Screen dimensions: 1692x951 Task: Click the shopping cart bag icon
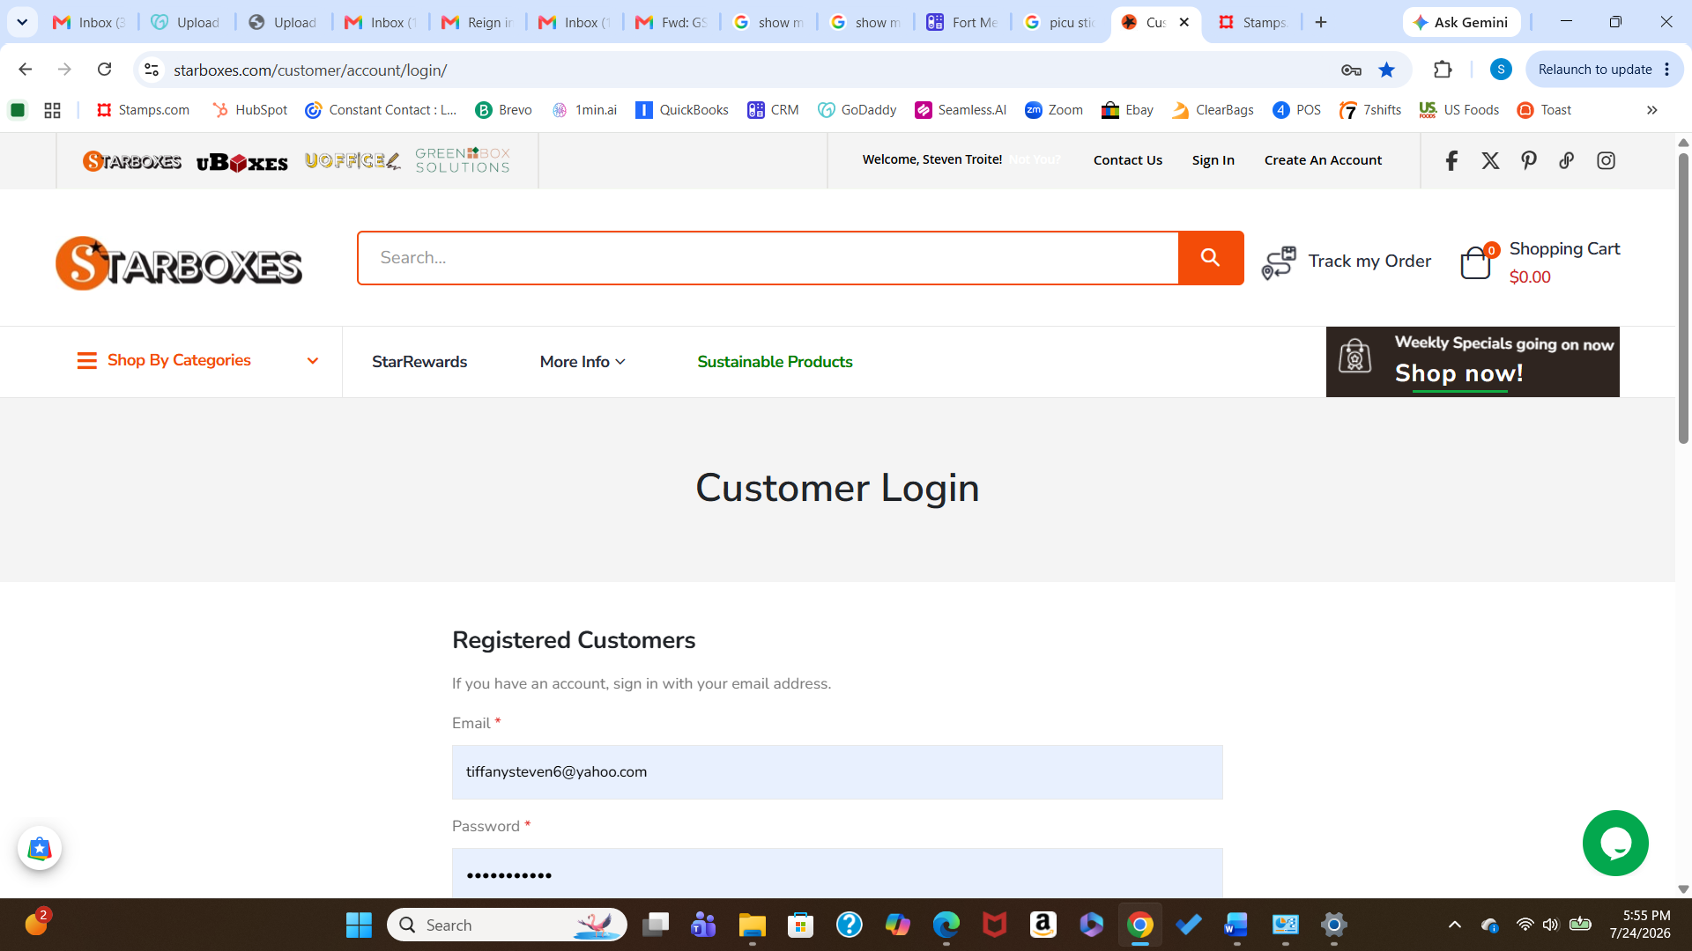pyautogui.click(x=1476, y=262)
